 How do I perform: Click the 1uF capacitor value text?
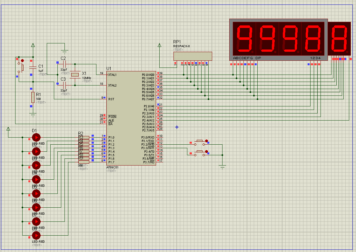pos(41,71)
